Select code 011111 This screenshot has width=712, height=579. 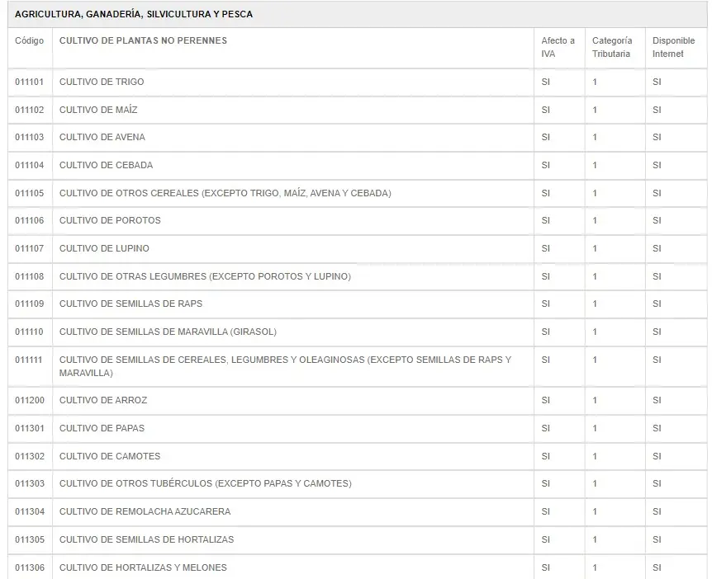tap(29, 360)
